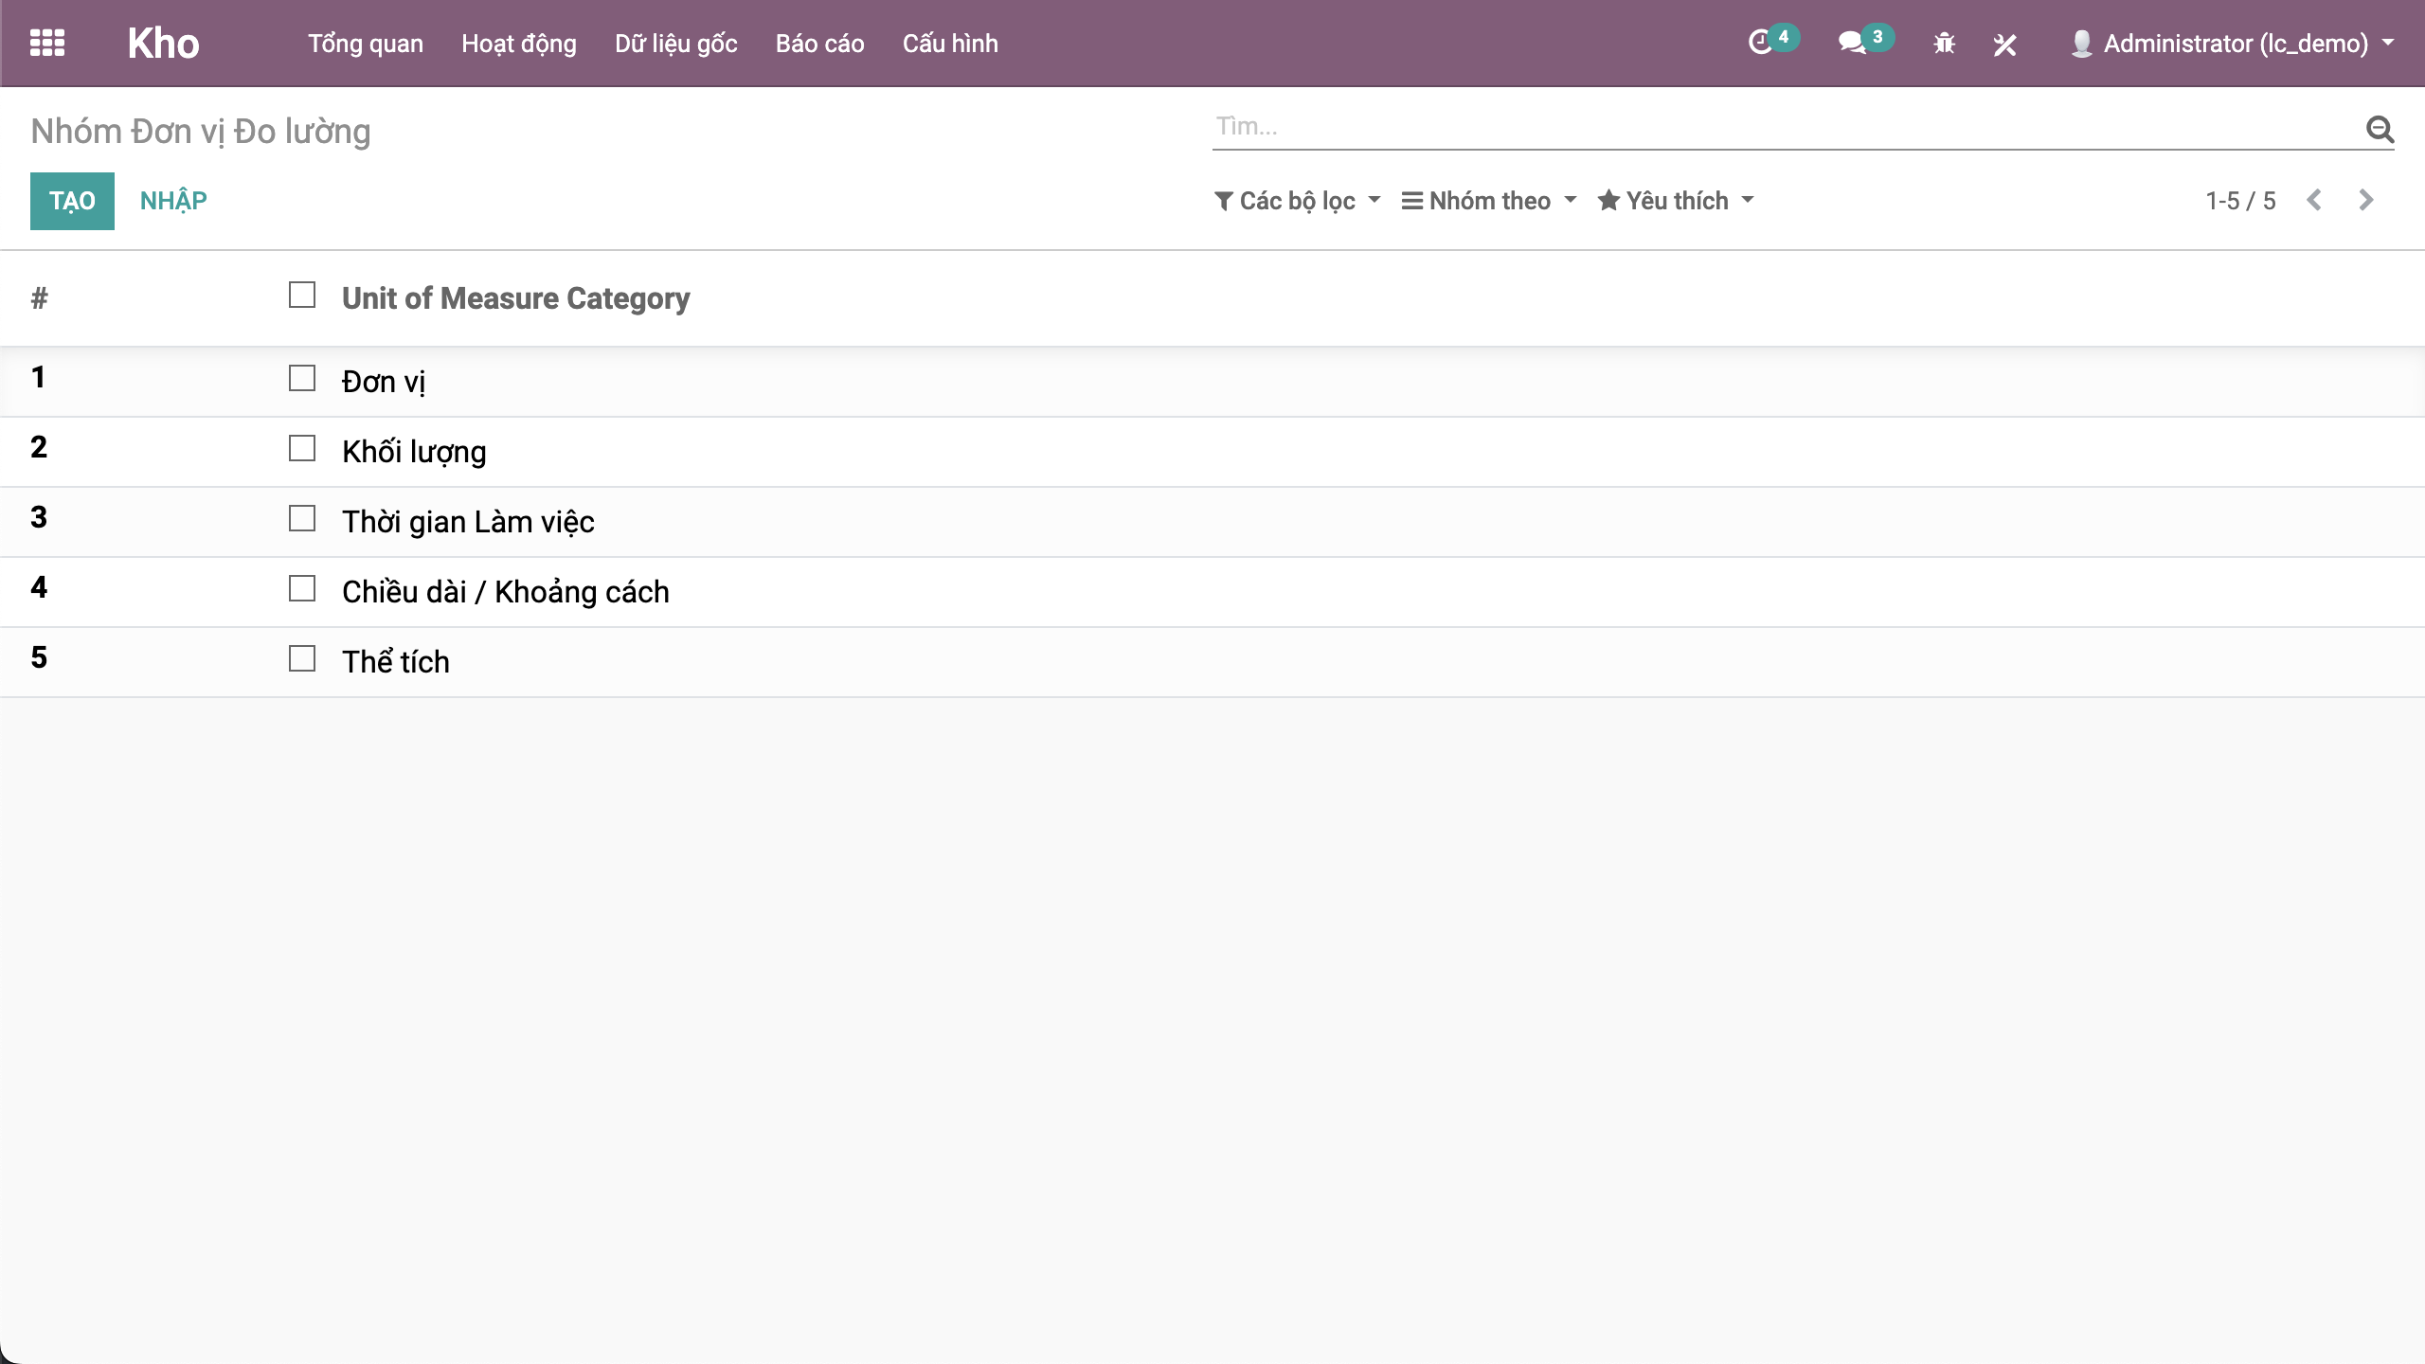Open the Cấu hình menu
Screen dimensions: 2425x1364
pos(950,44)
